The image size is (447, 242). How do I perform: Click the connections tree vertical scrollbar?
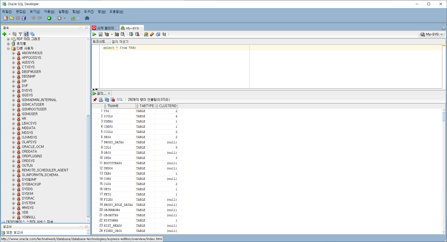88,166
